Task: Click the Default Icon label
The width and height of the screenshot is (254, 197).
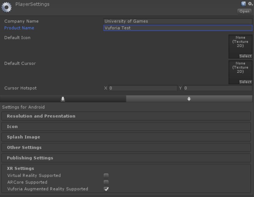Action: pos(17,38)
